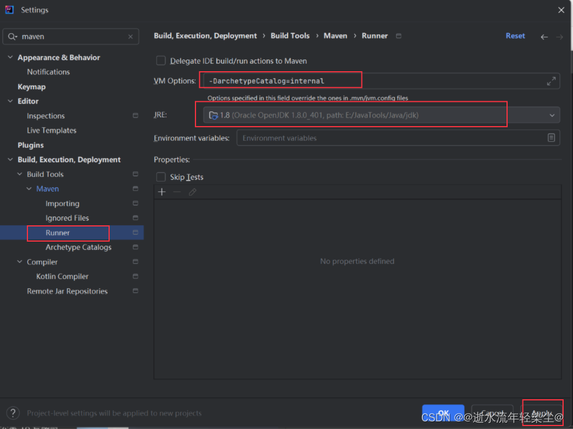Remove the selected property

177,192
